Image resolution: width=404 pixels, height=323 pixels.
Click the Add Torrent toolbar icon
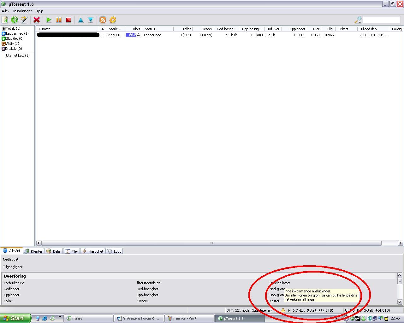(5, 20)
